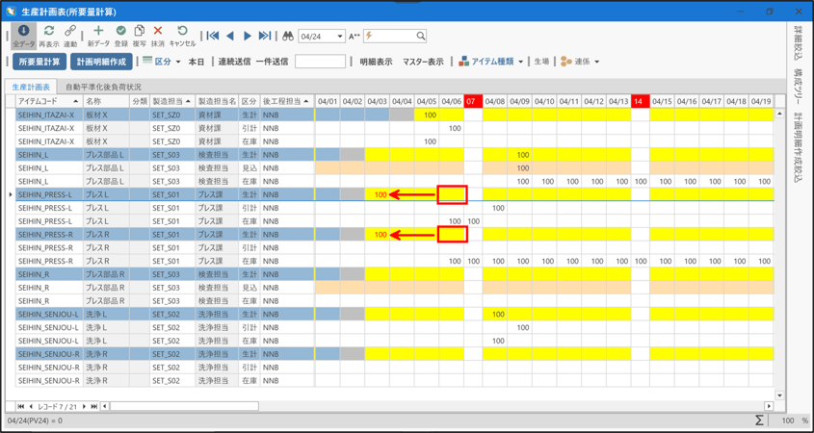This screenshot has height=433, width=814.
Task: Open the 04/24 date dropdown
Action: pyautogui.click(x=339, y=37)
